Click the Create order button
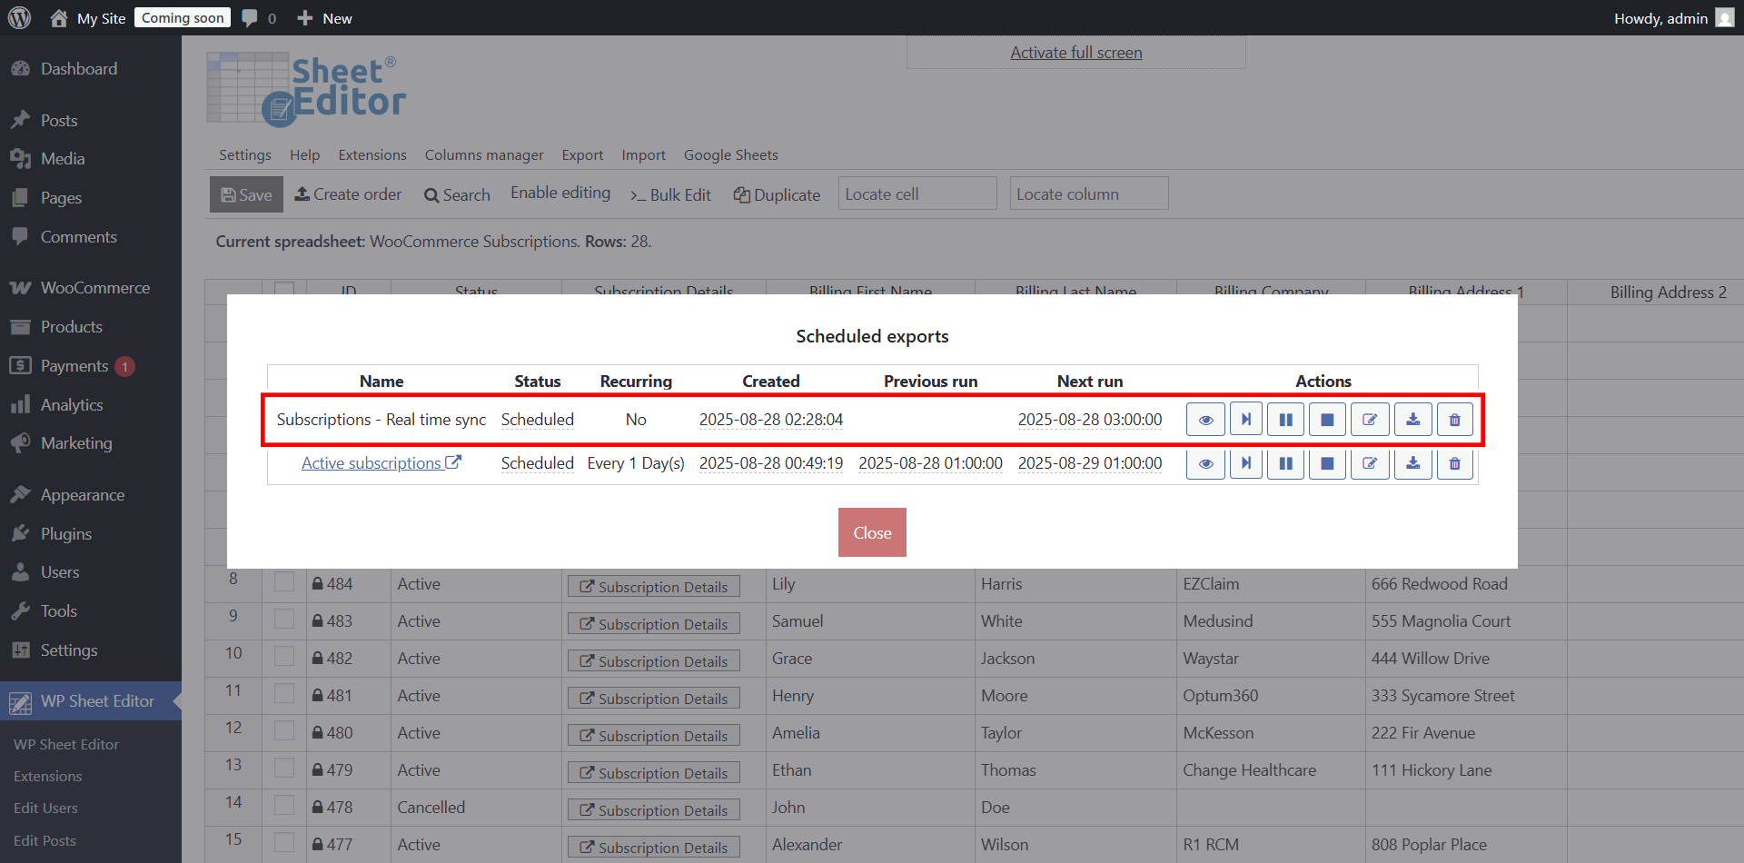The width and height of the screenshot is (1744, 863). (x=348, y=194)
